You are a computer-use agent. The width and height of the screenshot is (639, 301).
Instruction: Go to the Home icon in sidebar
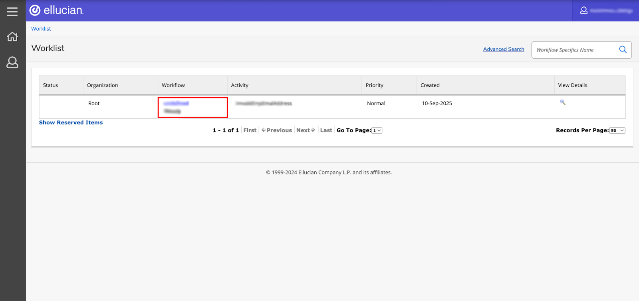coord(12,37)
